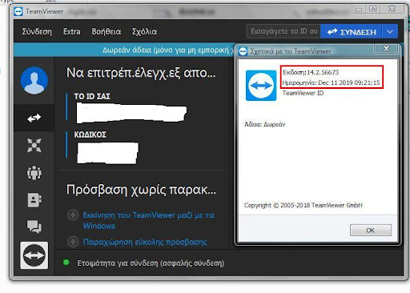
Task: Click the heading Πρόσβαση χωρίς παρακ...
Action: (141, 190)
